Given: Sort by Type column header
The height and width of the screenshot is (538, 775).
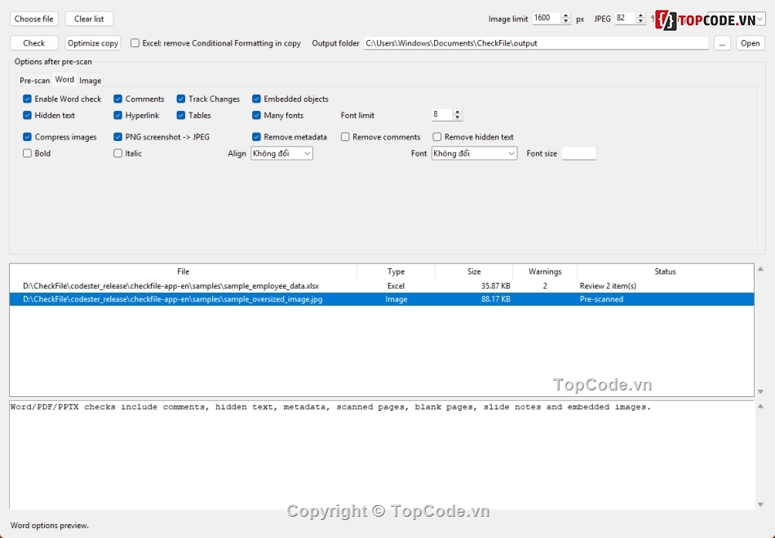Looking at the screenshot, I should tap(396, 271).
